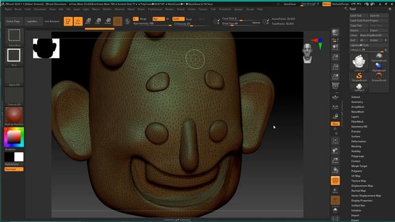Viewport: 395px width, 222px height.
Task: Select the Rotate transform icon
Action: coord(107,21)
